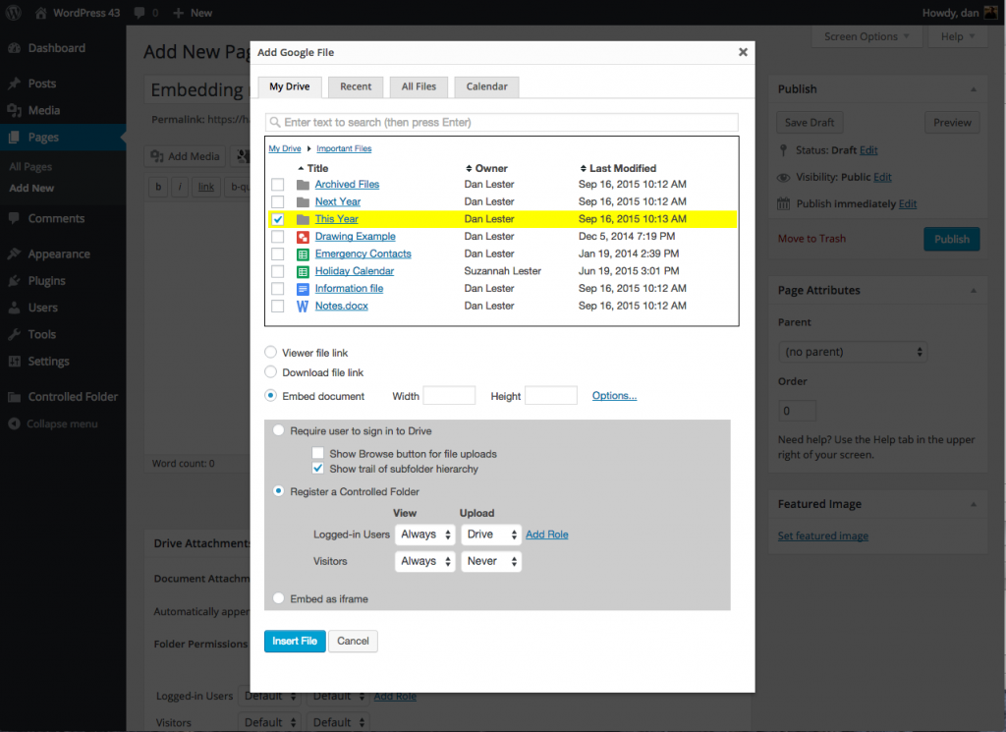
Task: Uncheck Show trail of subfolder hierarchy
Action: pyautogui.click(x=317, y=469)
